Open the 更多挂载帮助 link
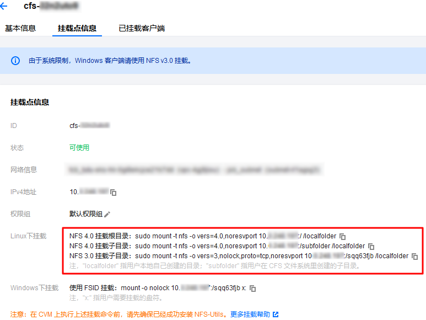The width and height of the screenshot is (426, 320). 250,314
